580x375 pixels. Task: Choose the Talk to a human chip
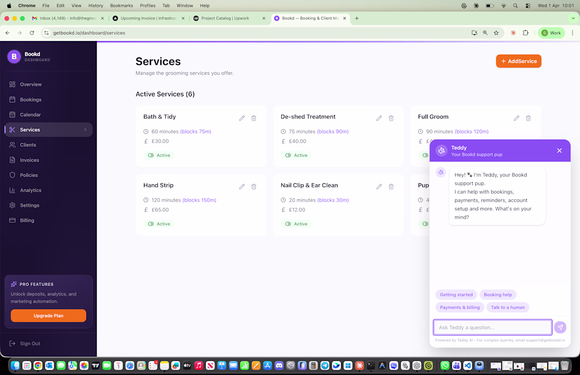point(507,308)
